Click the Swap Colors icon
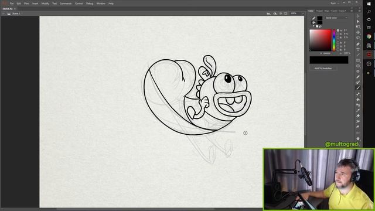Screen dimensions: 375x211 (321, 26)
